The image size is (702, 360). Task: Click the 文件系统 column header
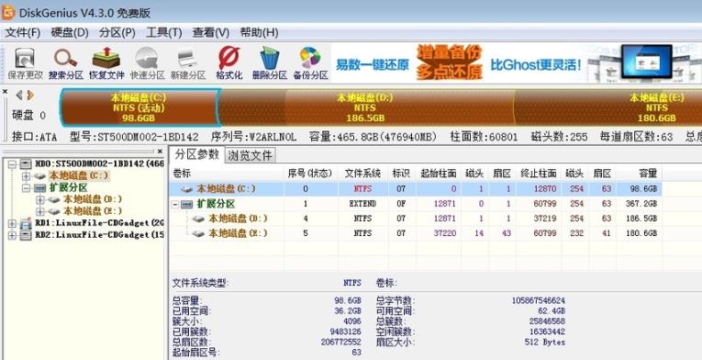point(362,173)
